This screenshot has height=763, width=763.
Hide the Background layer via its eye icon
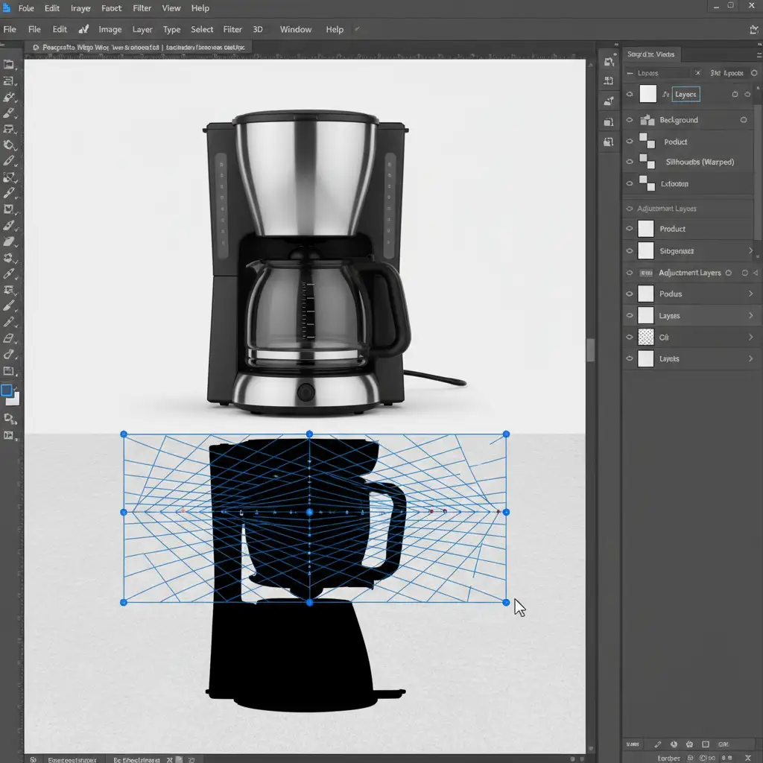pos(630,120)
